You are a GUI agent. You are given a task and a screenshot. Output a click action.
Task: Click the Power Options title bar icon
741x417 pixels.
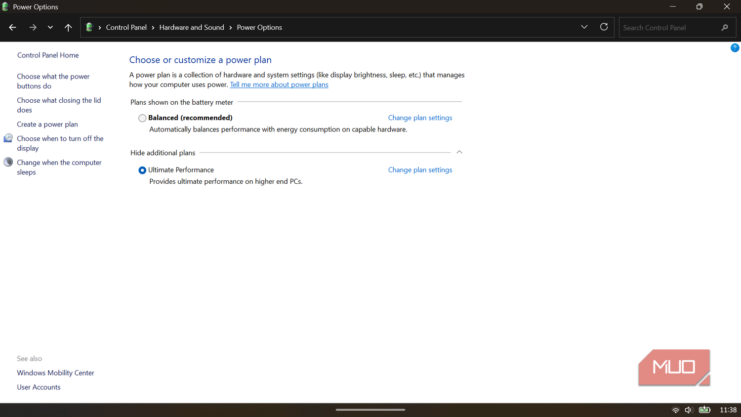pyautogui.click(x=5, y=7)
